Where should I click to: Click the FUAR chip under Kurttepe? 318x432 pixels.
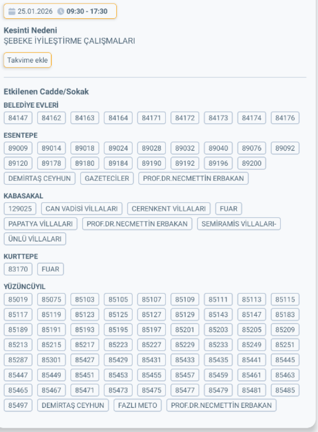[50, 269]
